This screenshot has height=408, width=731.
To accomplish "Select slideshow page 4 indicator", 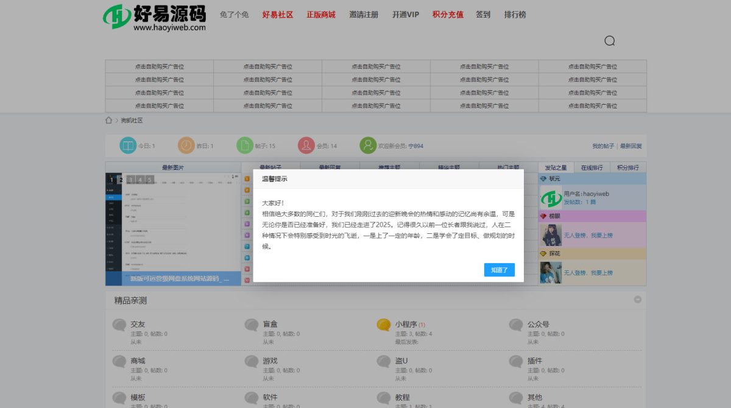I will [x=140, y=180].
